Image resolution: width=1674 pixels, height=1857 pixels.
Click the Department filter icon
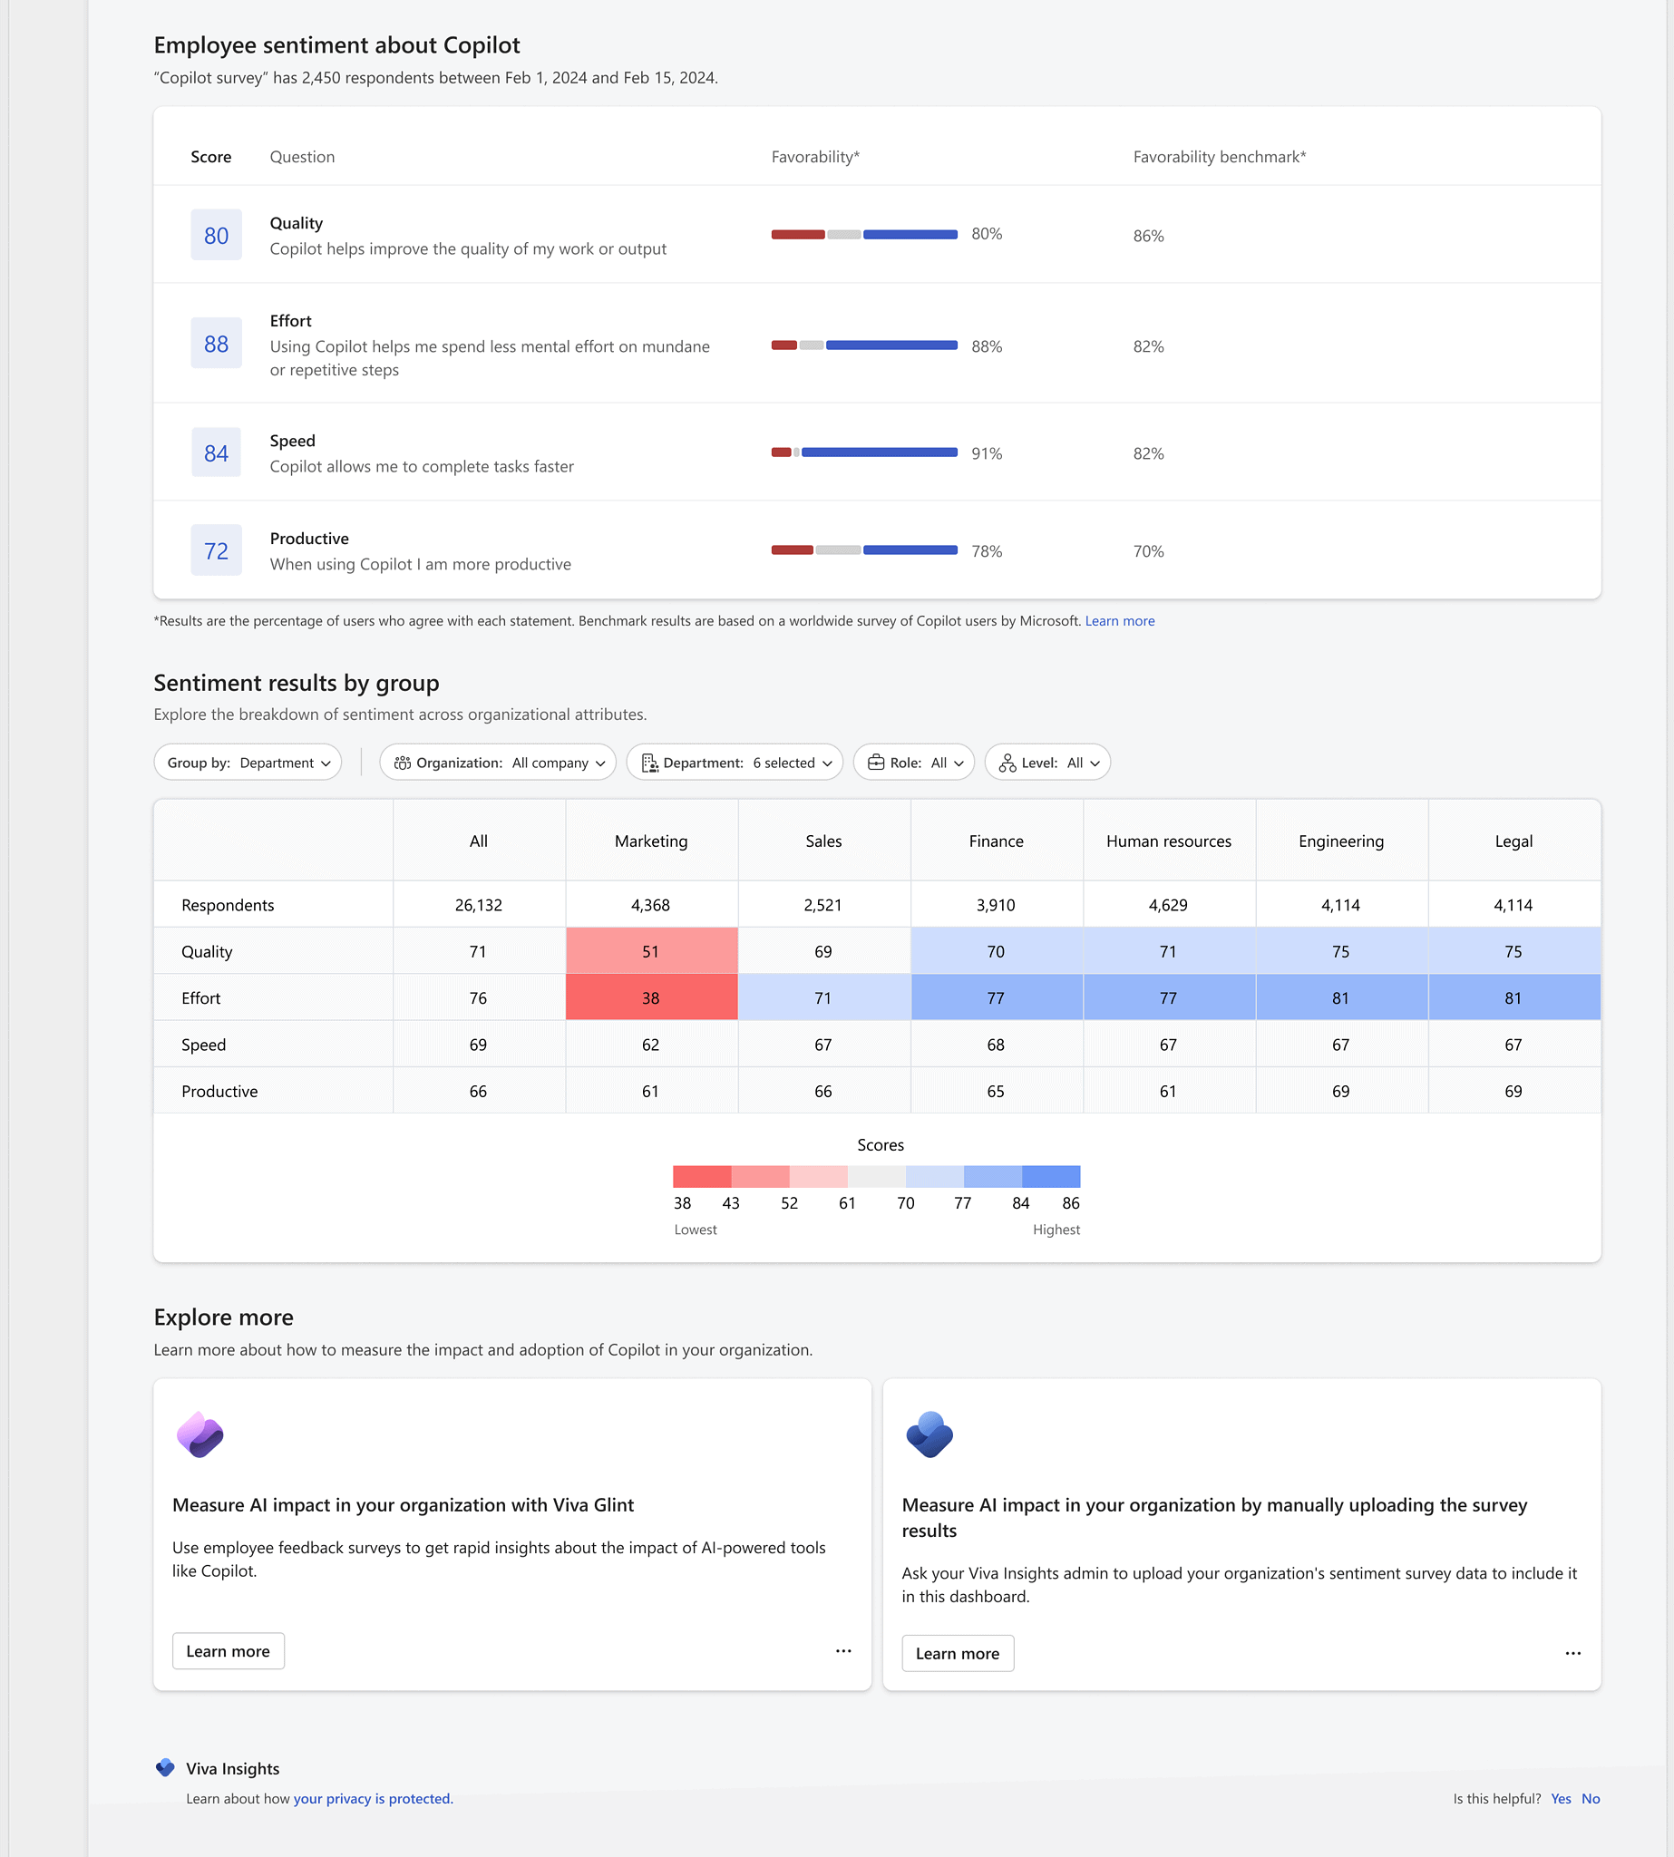coord(650,762)
